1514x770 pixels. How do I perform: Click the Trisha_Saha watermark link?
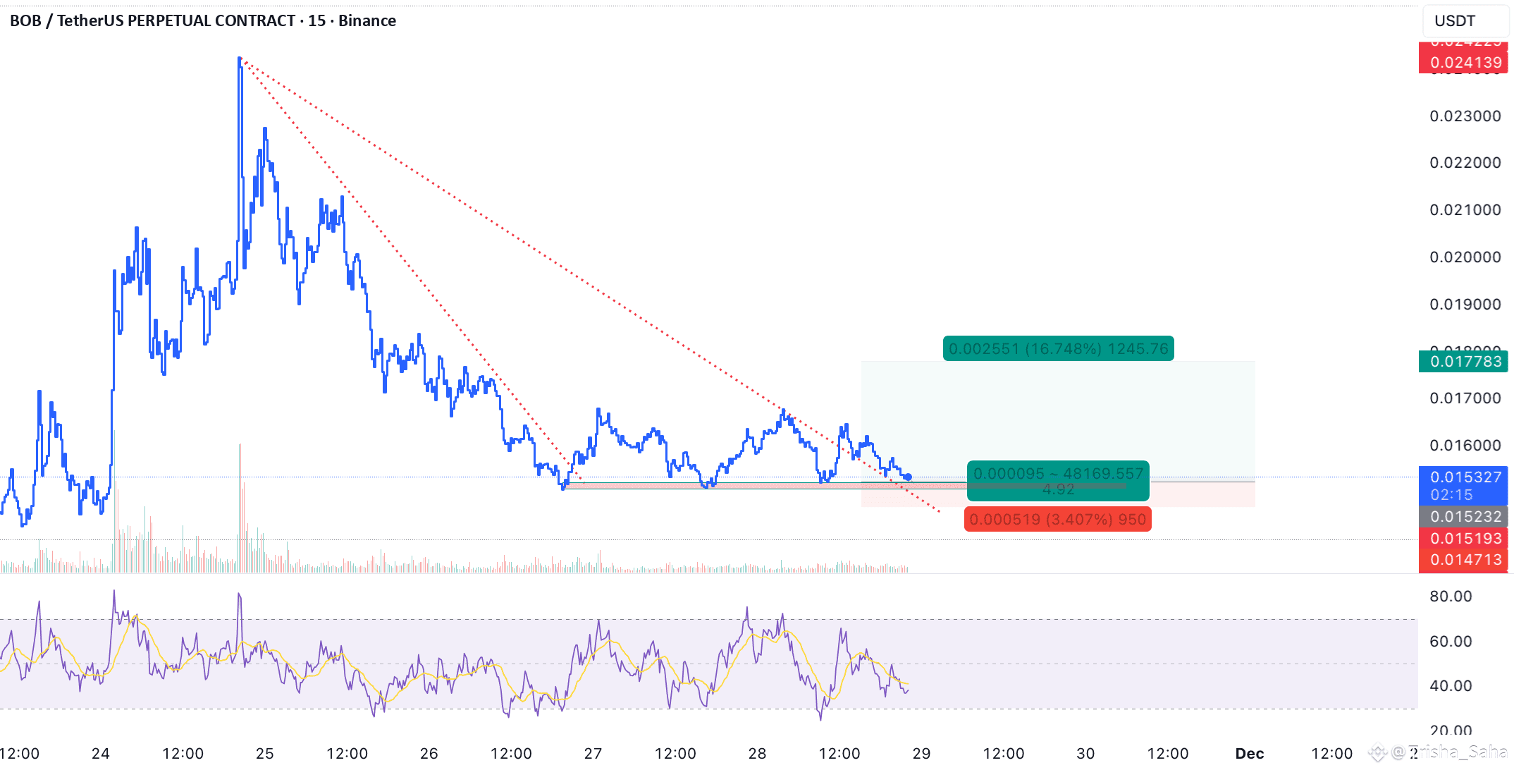pos(1452,752)
